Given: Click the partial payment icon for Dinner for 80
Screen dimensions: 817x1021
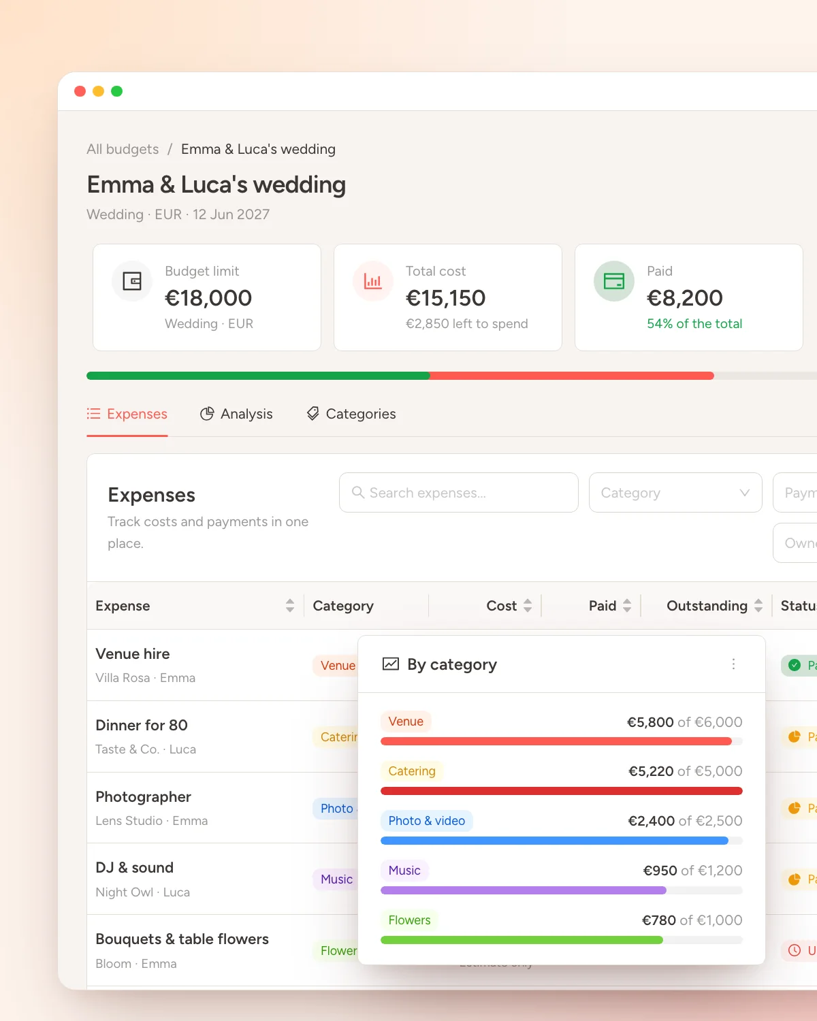Looking at the screenshot, I should pyautogui.click(x=795, y=736).
